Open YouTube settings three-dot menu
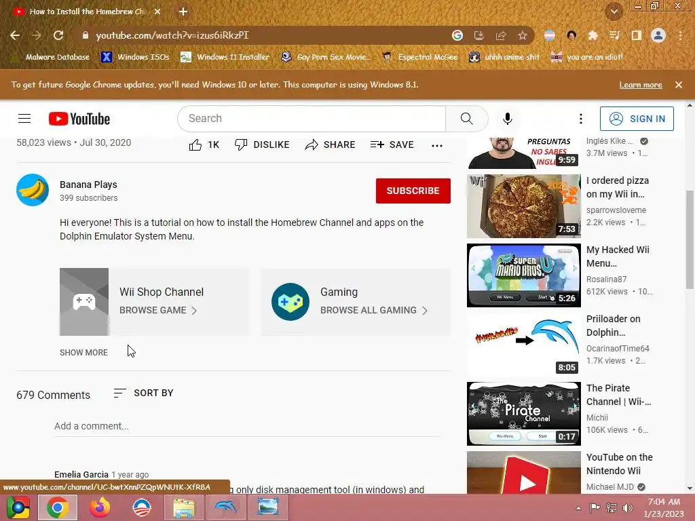Image resolution: width=695 pixels, height=521 pixels. (581, 119)
